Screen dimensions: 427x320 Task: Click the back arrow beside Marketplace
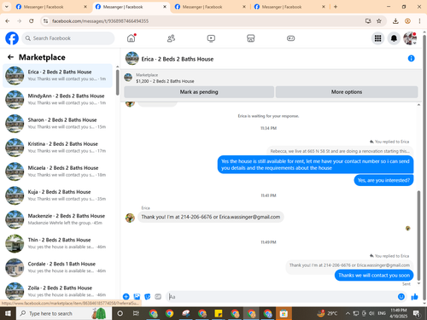pyautogui.click(x=10, y=57)
